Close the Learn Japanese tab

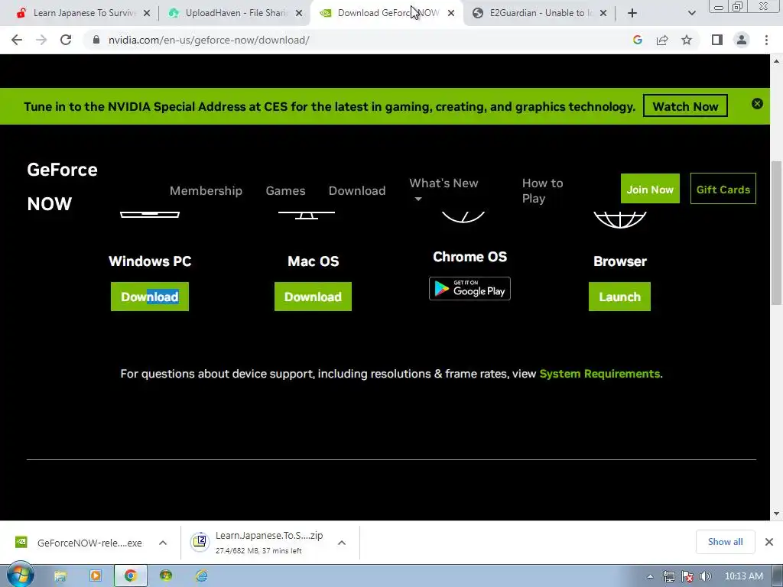point(147,13)
